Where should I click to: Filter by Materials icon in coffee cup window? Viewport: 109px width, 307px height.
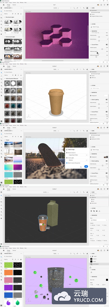tap(16, 75)
